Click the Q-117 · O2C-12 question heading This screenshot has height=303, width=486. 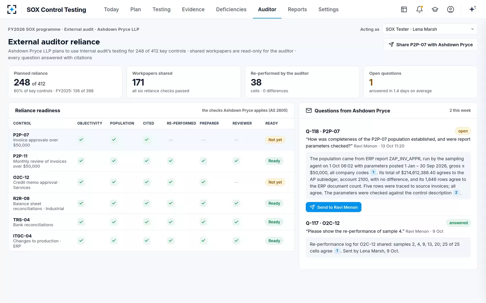(323, 223)
